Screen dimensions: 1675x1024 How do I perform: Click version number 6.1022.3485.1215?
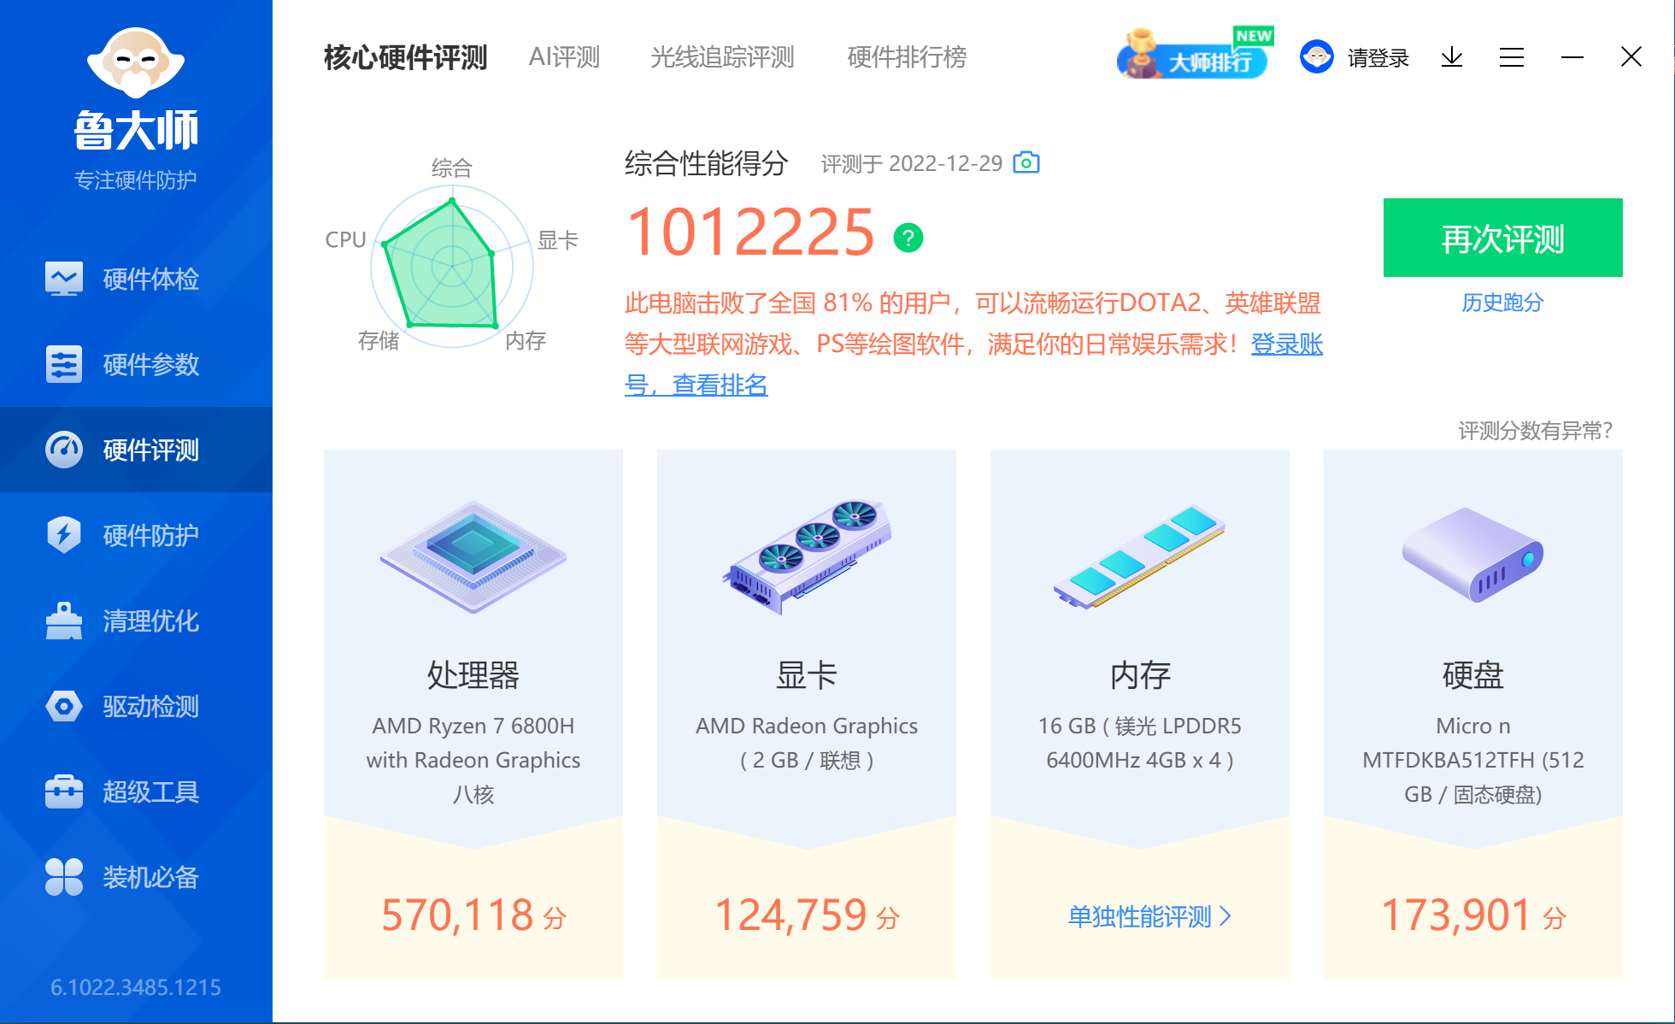136,987
